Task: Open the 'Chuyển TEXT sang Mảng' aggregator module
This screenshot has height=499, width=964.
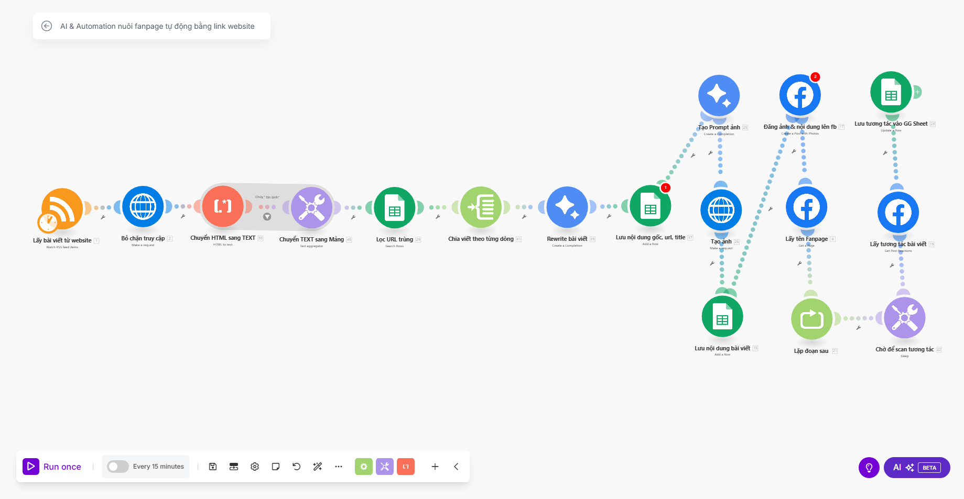Action: (311, 207)
